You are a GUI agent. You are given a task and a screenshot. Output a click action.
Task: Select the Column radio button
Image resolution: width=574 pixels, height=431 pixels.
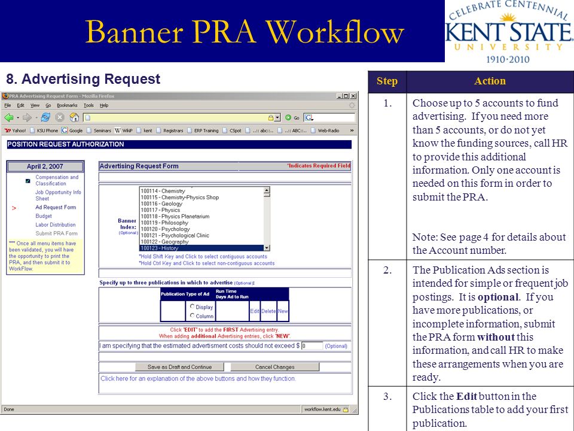point(192,315)
